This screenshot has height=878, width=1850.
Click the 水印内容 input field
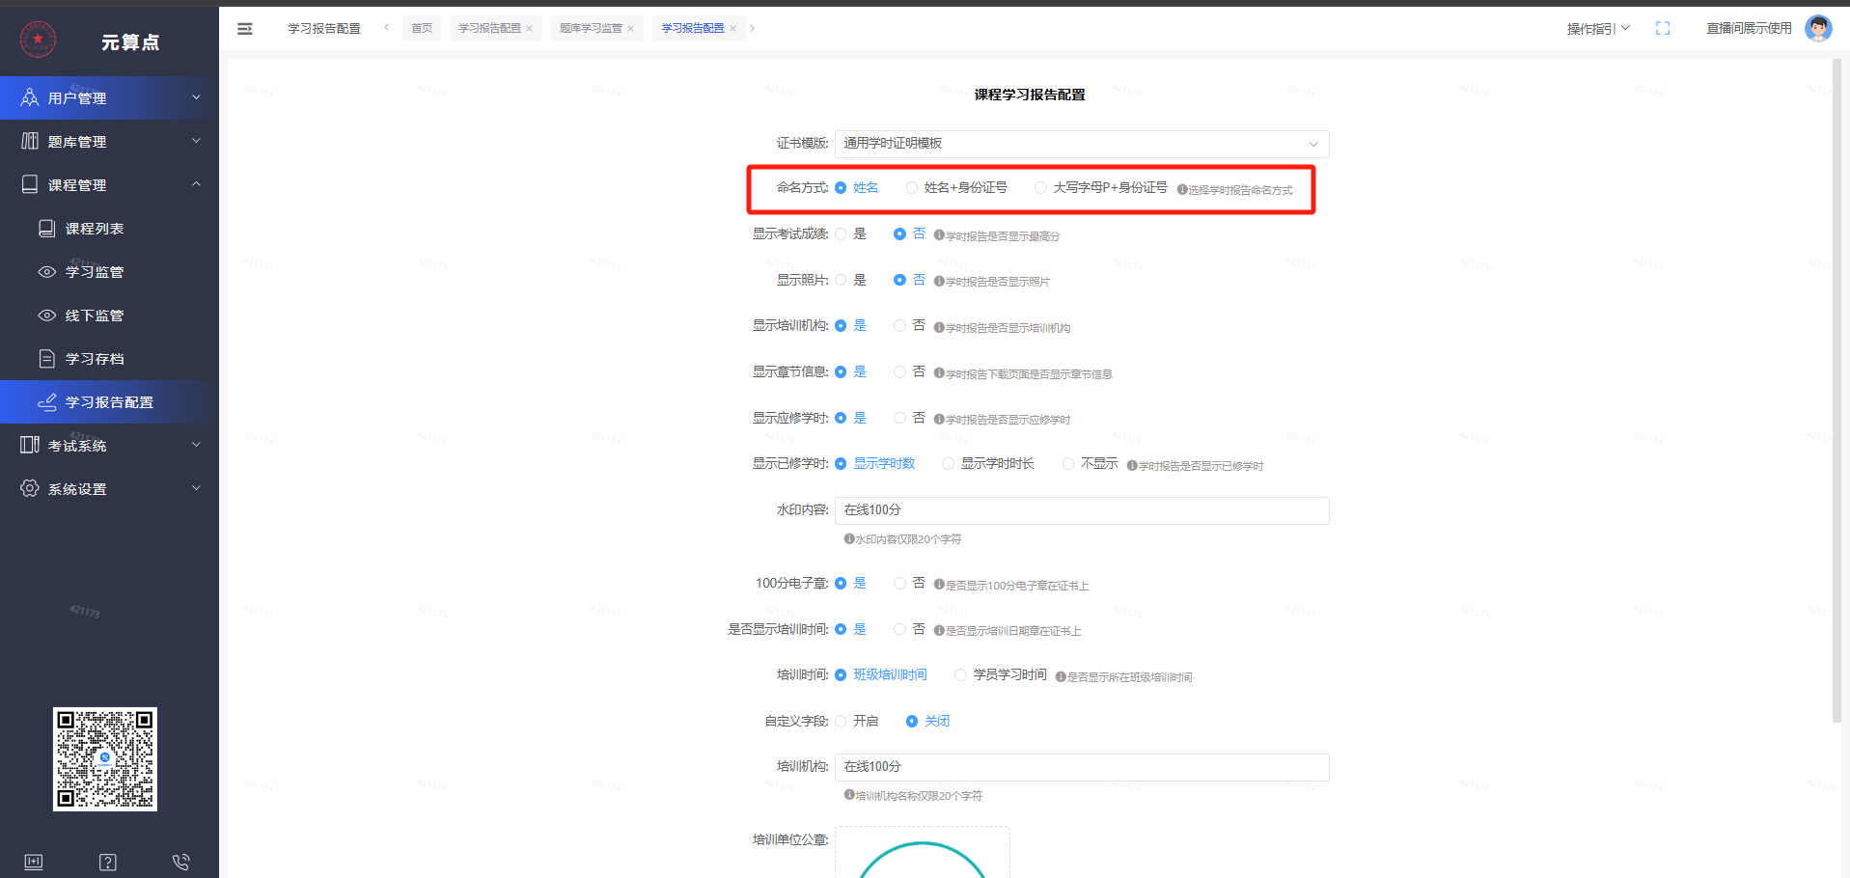[1082, 510]
